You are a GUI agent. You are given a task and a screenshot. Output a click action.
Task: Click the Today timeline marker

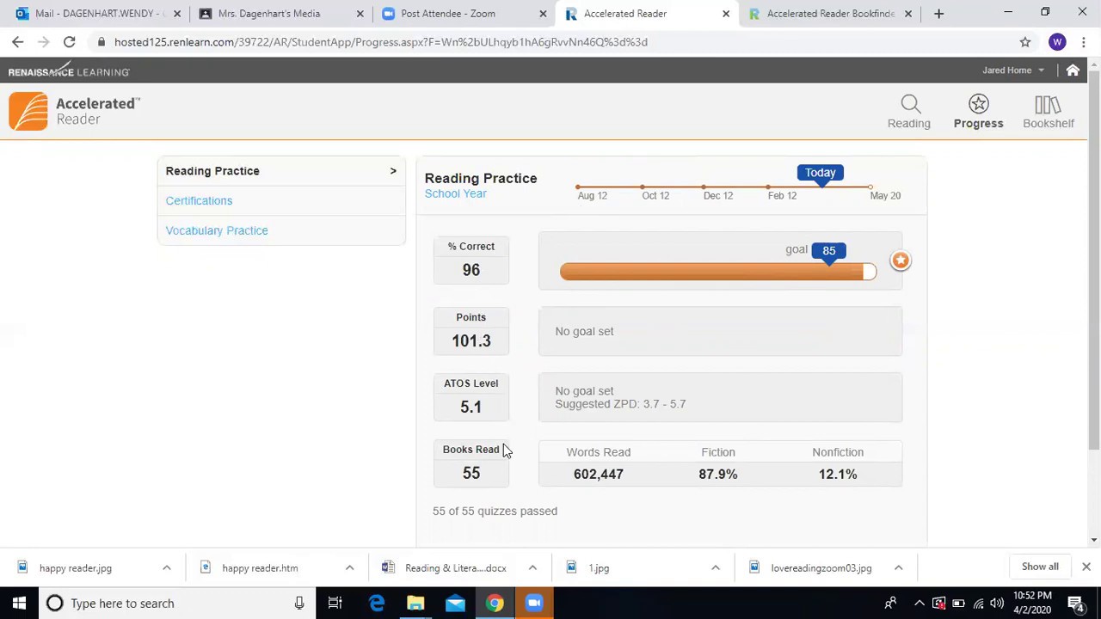[x=821, y=173]
